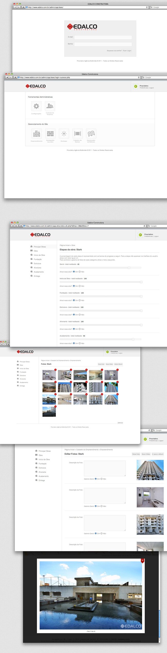Select Sim for the Geral tab activation

[x=74, y=272]
